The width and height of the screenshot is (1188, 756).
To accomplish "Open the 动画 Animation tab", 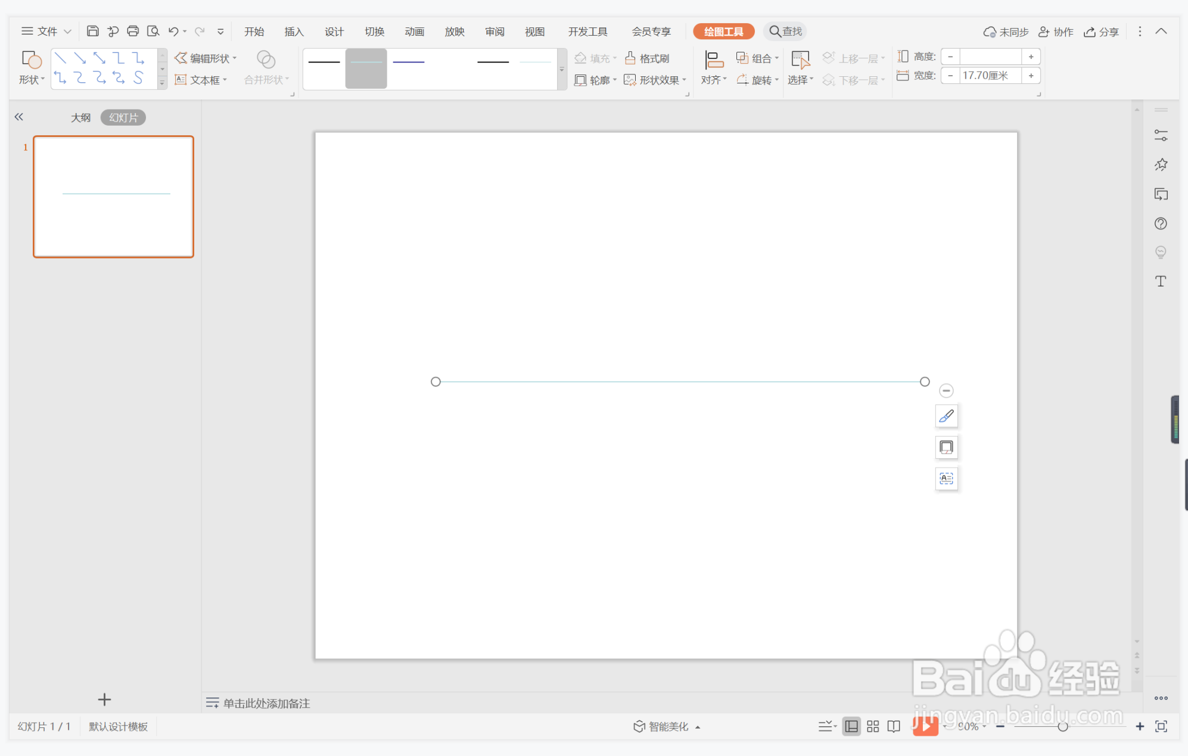I will click(414, 32).
